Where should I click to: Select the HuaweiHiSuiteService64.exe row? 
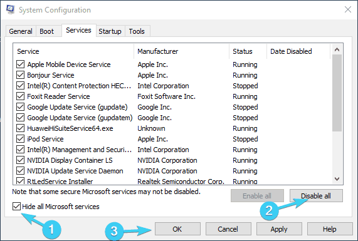tap(172, 128)
